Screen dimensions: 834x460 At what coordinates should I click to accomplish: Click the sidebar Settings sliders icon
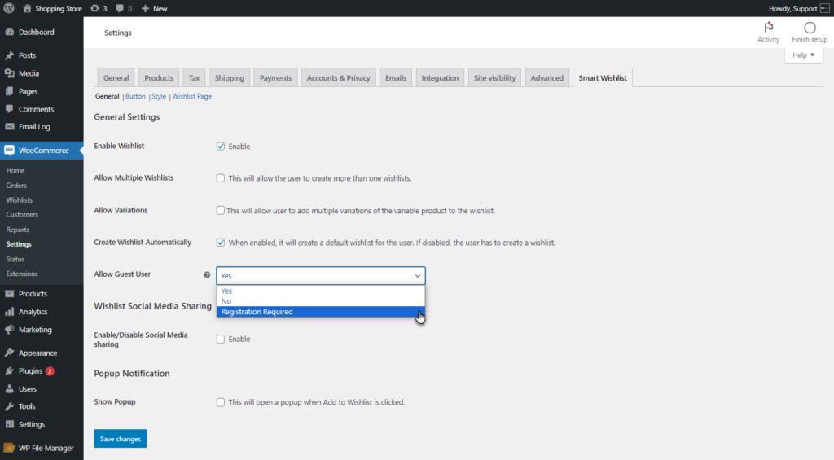tap(10, 424)
